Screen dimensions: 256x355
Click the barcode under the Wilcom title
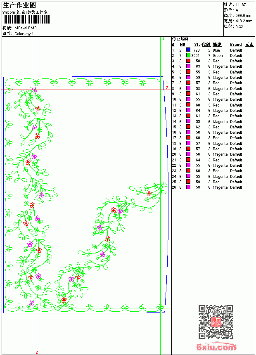coord(26,19)
